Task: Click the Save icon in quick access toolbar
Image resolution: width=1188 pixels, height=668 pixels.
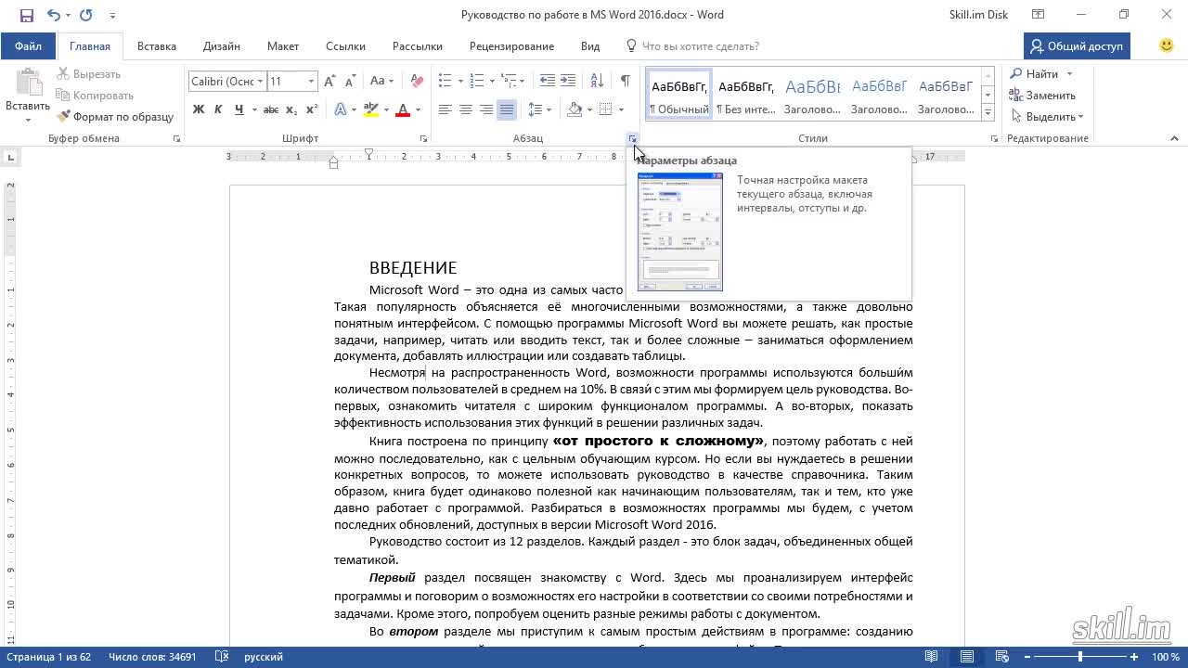Action: (x=26, y=15)
